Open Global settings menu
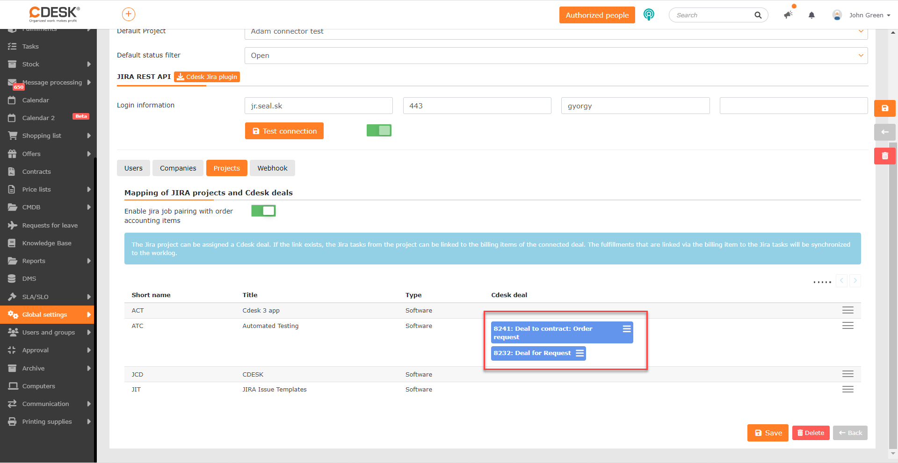898x463 pixels. point(47,315)
